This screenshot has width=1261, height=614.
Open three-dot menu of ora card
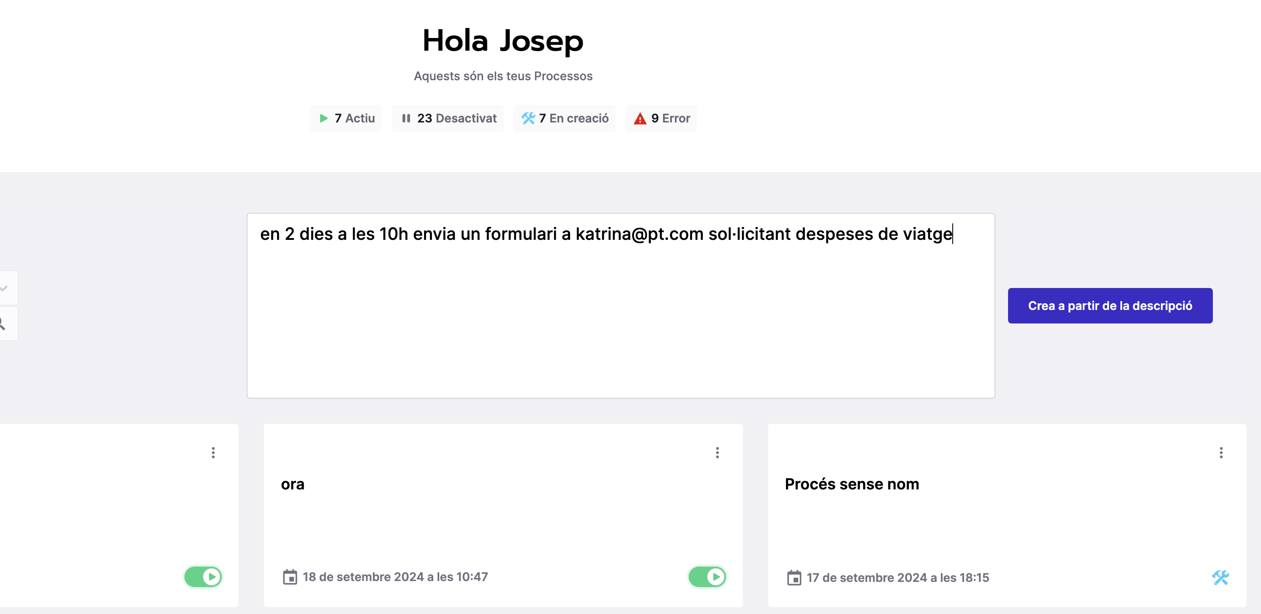(717, 452)
